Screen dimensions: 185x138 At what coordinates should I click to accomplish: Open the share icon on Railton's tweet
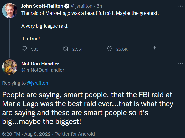coord(154,49)
